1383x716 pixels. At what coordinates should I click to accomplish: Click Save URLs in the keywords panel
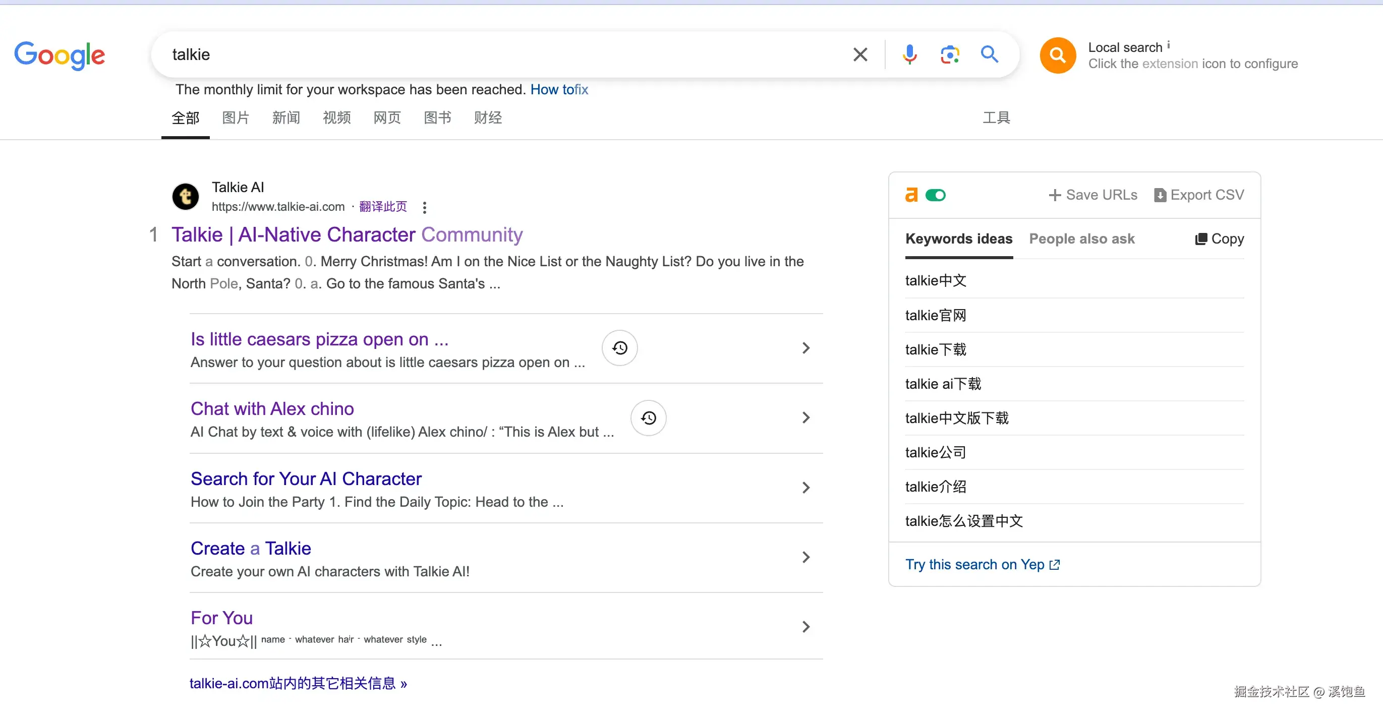coord(1092,195)
